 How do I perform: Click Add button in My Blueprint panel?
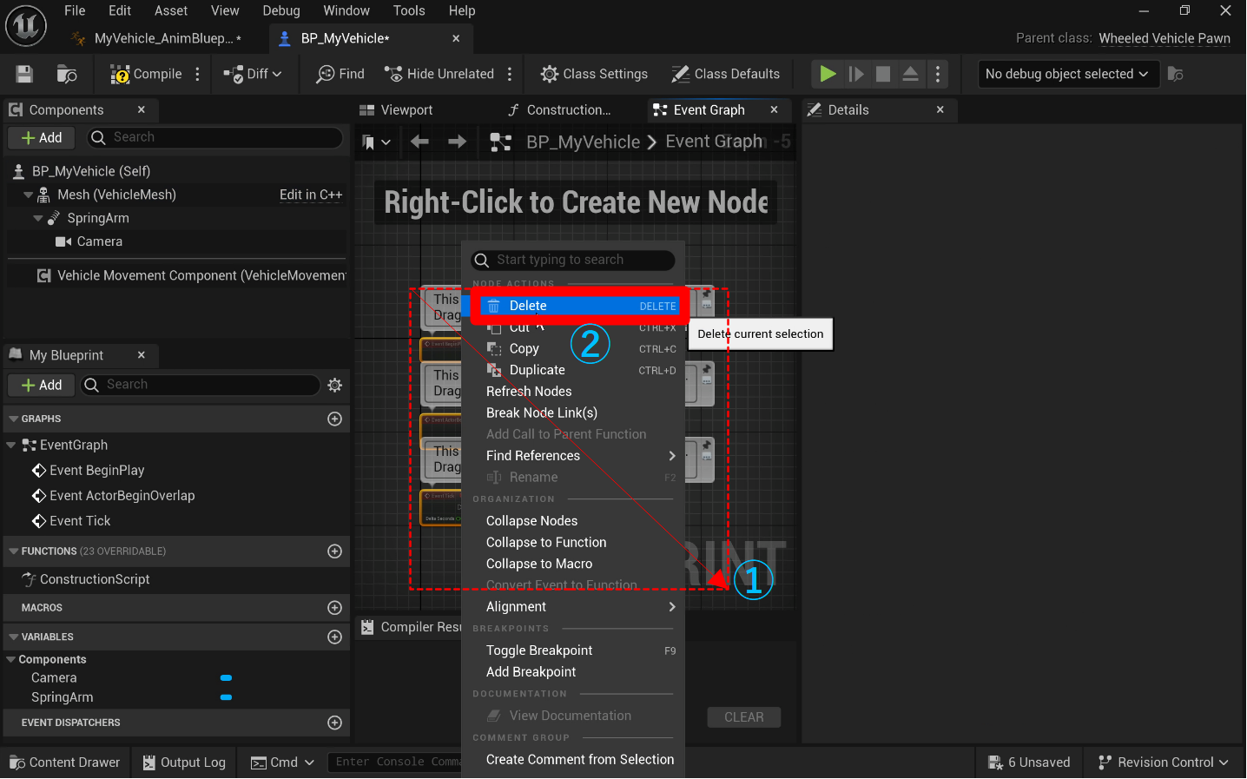click(42, 385)
